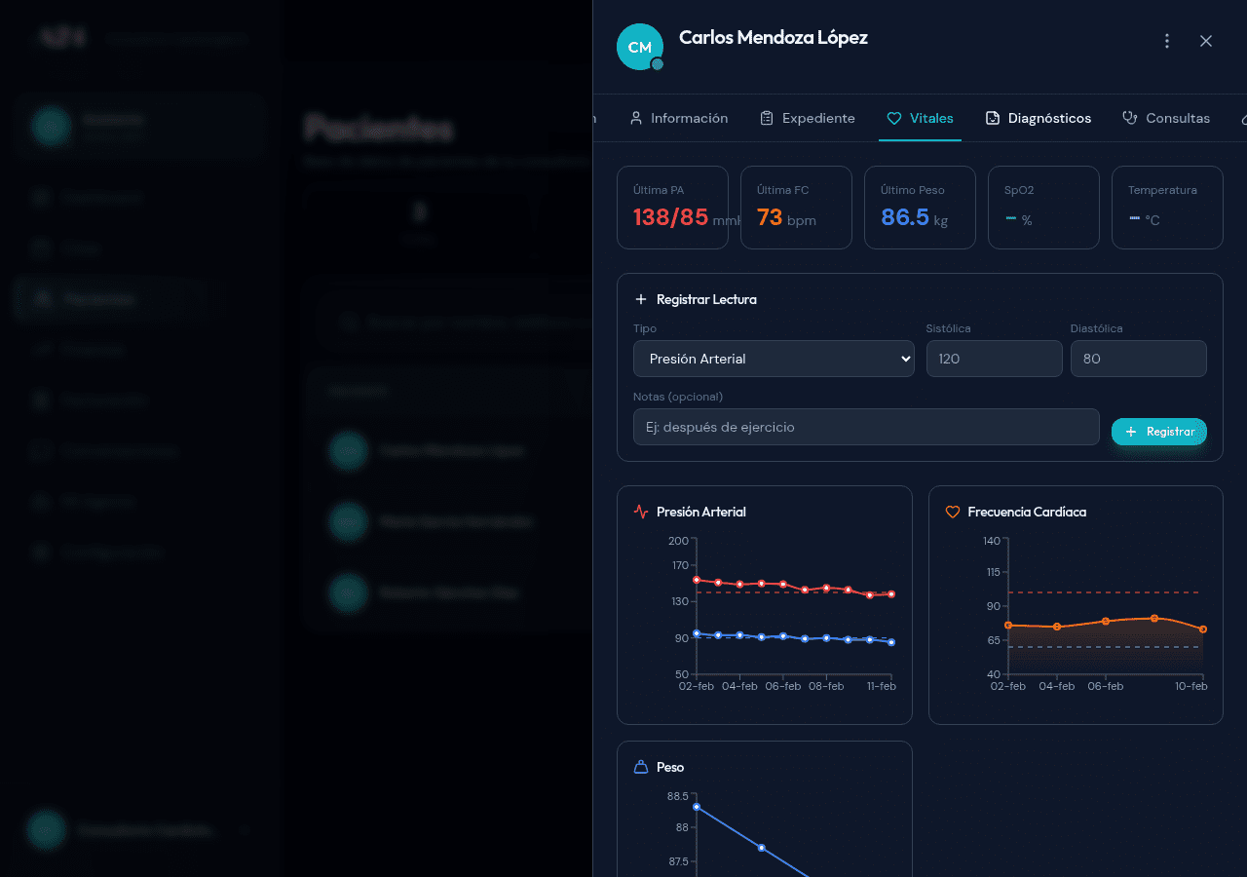The width and height of the screenshot is (1247, 877).
Task: Open the Consultas tab
Action: click(1177, 118)
